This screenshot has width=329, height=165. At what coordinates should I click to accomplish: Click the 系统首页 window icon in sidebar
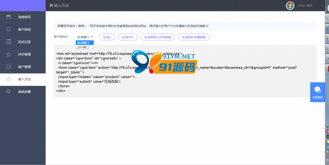pos(9,17)
